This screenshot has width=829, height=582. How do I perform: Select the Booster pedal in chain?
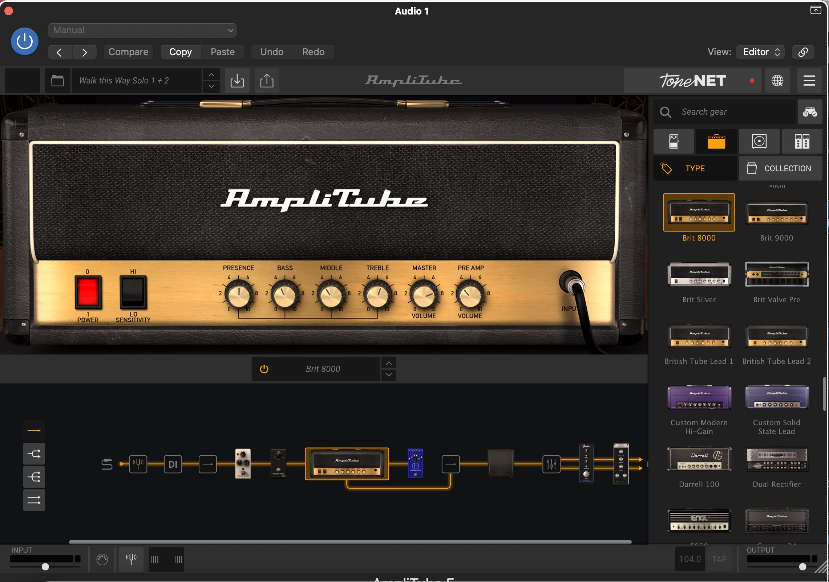coord(278,464)
